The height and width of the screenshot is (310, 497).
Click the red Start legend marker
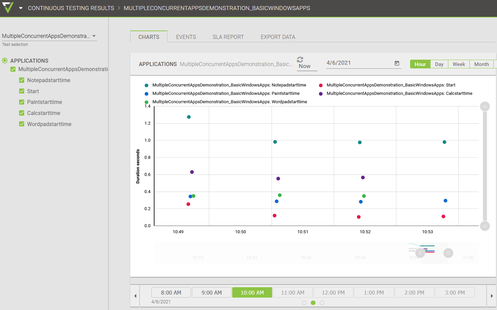(x=321, y=85)
